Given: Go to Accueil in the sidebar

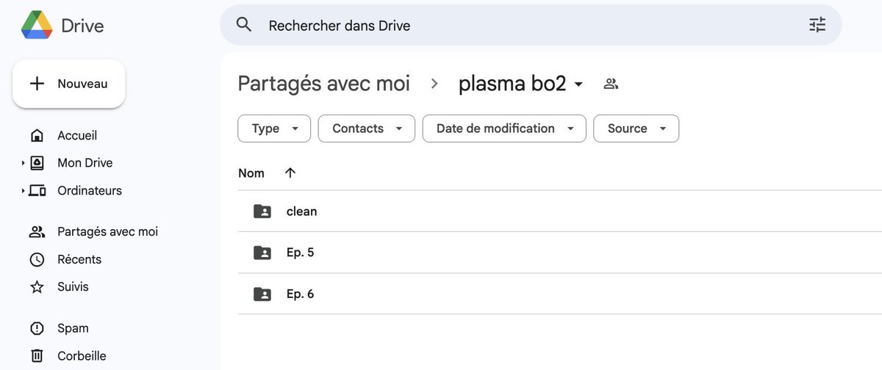Looking at the screenshot, I should [x=76, y=136].
